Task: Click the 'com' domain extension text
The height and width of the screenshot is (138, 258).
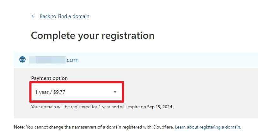Action: tap(73, 60)
